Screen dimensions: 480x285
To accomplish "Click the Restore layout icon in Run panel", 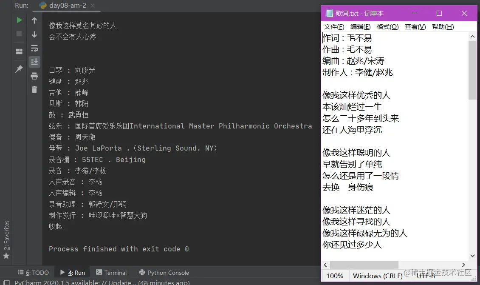I will (x=19, y=51).
